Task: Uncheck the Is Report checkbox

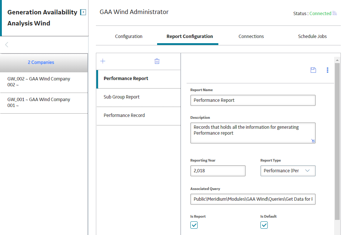Action: [x=194, y=225]
